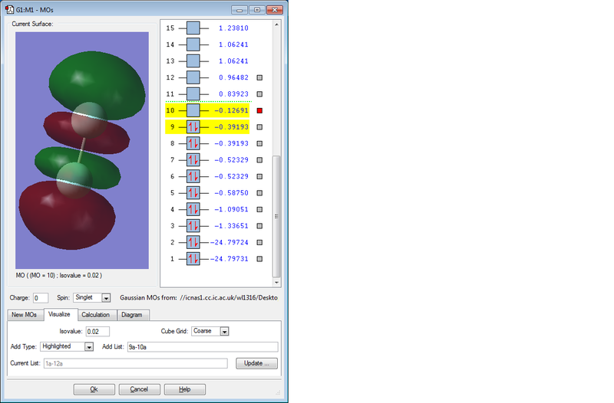614x403 pixels.
Task: Click energy value -0.12691
Action: point(231,110)
